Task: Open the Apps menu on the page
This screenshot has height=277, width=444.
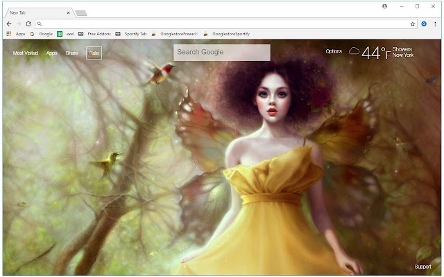Action: coord(52,53)
